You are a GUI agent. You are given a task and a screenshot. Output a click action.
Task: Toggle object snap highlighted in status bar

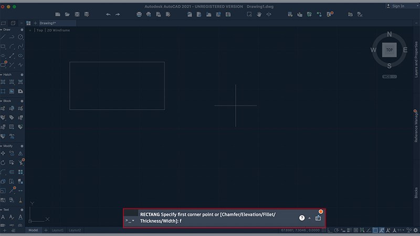point(375,230)
